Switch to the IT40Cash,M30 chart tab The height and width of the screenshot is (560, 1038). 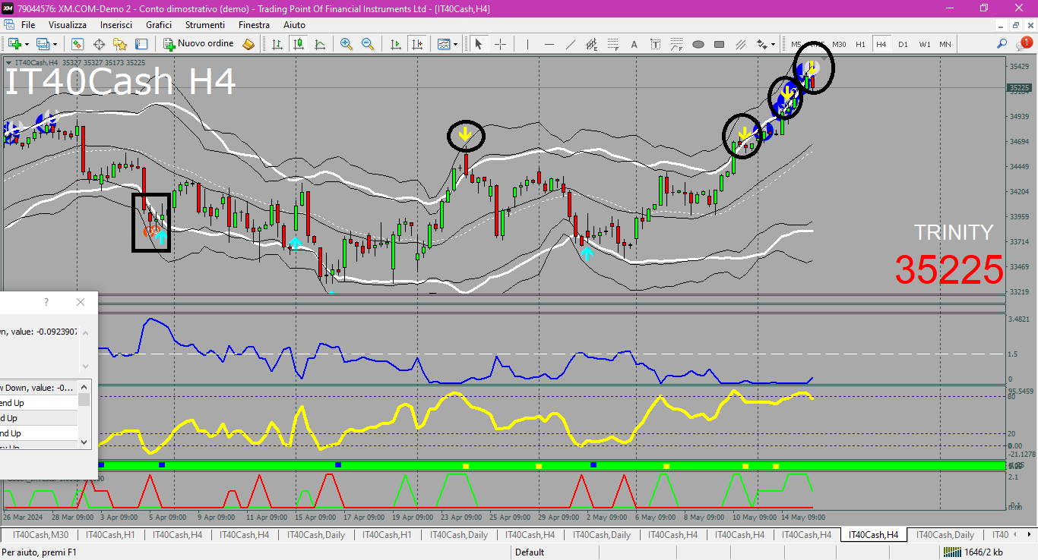[x=40, y=535]
